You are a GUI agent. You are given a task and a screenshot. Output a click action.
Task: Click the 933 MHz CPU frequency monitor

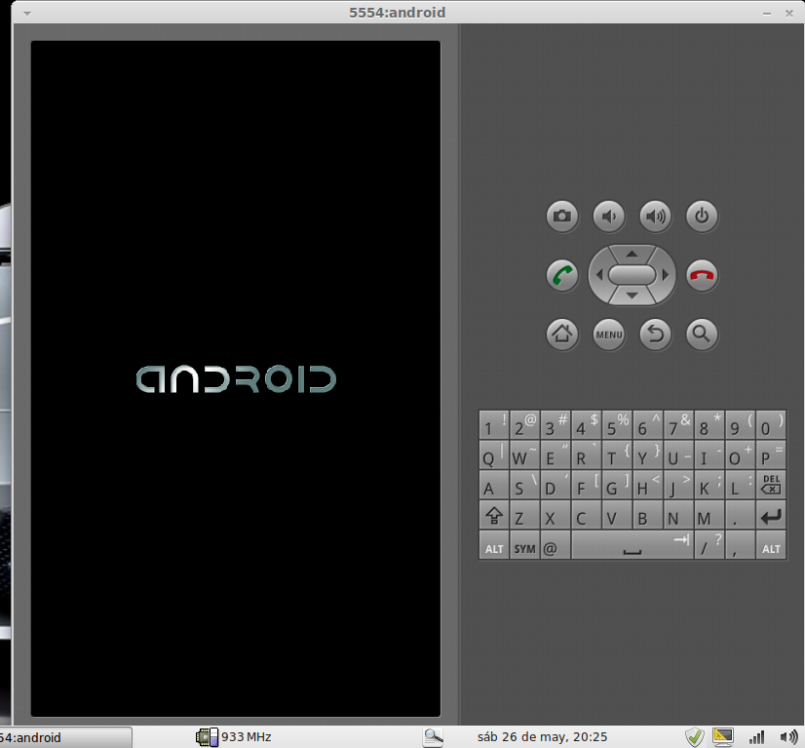point(234,736)
